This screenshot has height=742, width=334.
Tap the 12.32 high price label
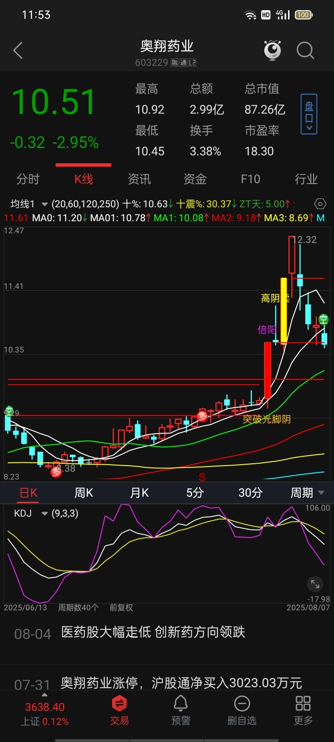(x=305, y=240)
